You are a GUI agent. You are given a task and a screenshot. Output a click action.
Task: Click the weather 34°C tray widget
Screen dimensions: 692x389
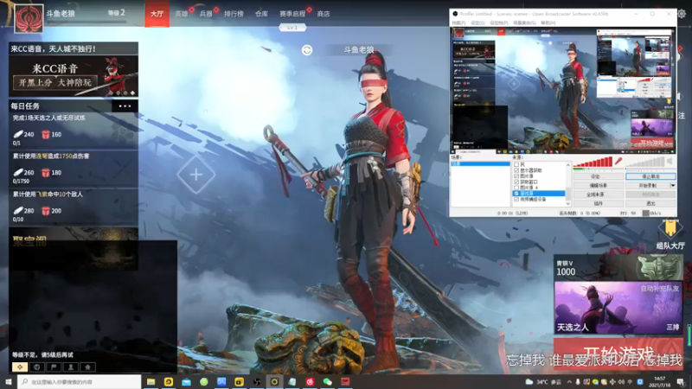coord(543,382)
